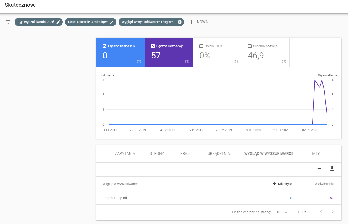Open help icon on Średnia pozycja card
The height and width of the screenshot is (224, 348).
coord(284,61)
